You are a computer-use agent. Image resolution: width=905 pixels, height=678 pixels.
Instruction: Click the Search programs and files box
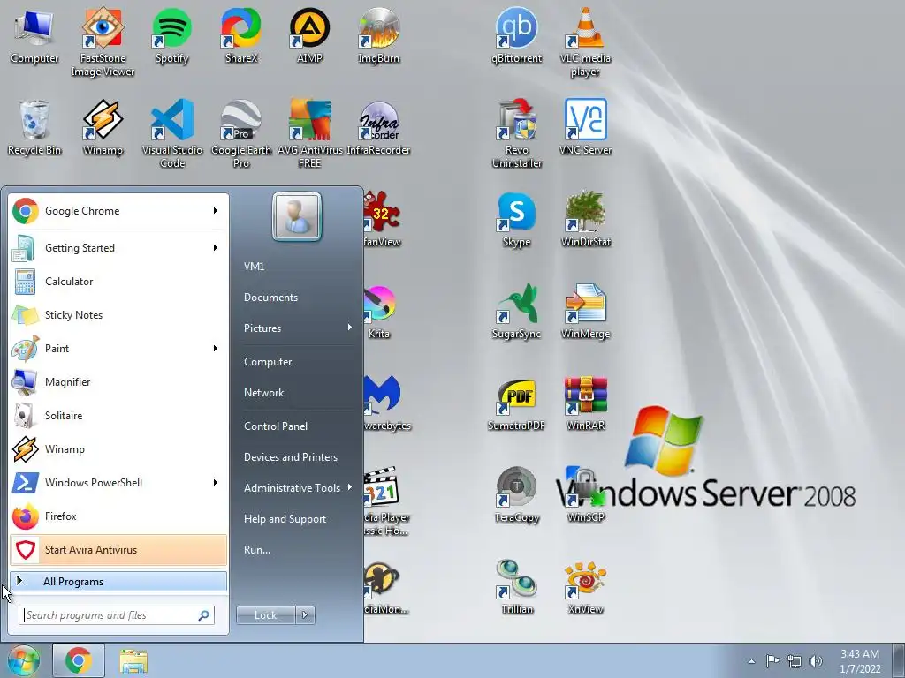(117, 615)
